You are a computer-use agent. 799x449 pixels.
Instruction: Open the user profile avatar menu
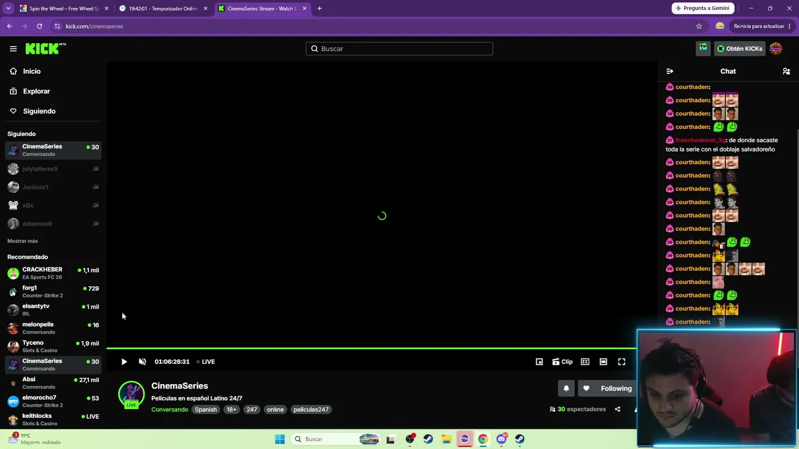(x=776, y=49)
